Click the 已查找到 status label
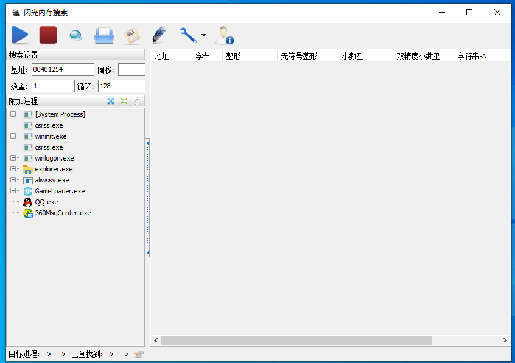This screenshot has height=363, width=515. [86, 354]
